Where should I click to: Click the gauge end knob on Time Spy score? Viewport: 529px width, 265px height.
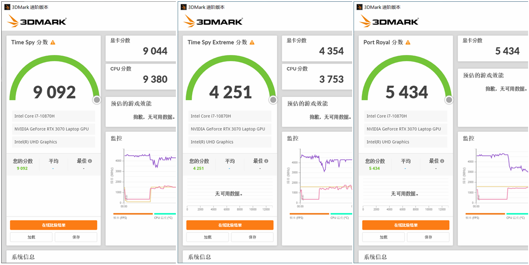97,100
